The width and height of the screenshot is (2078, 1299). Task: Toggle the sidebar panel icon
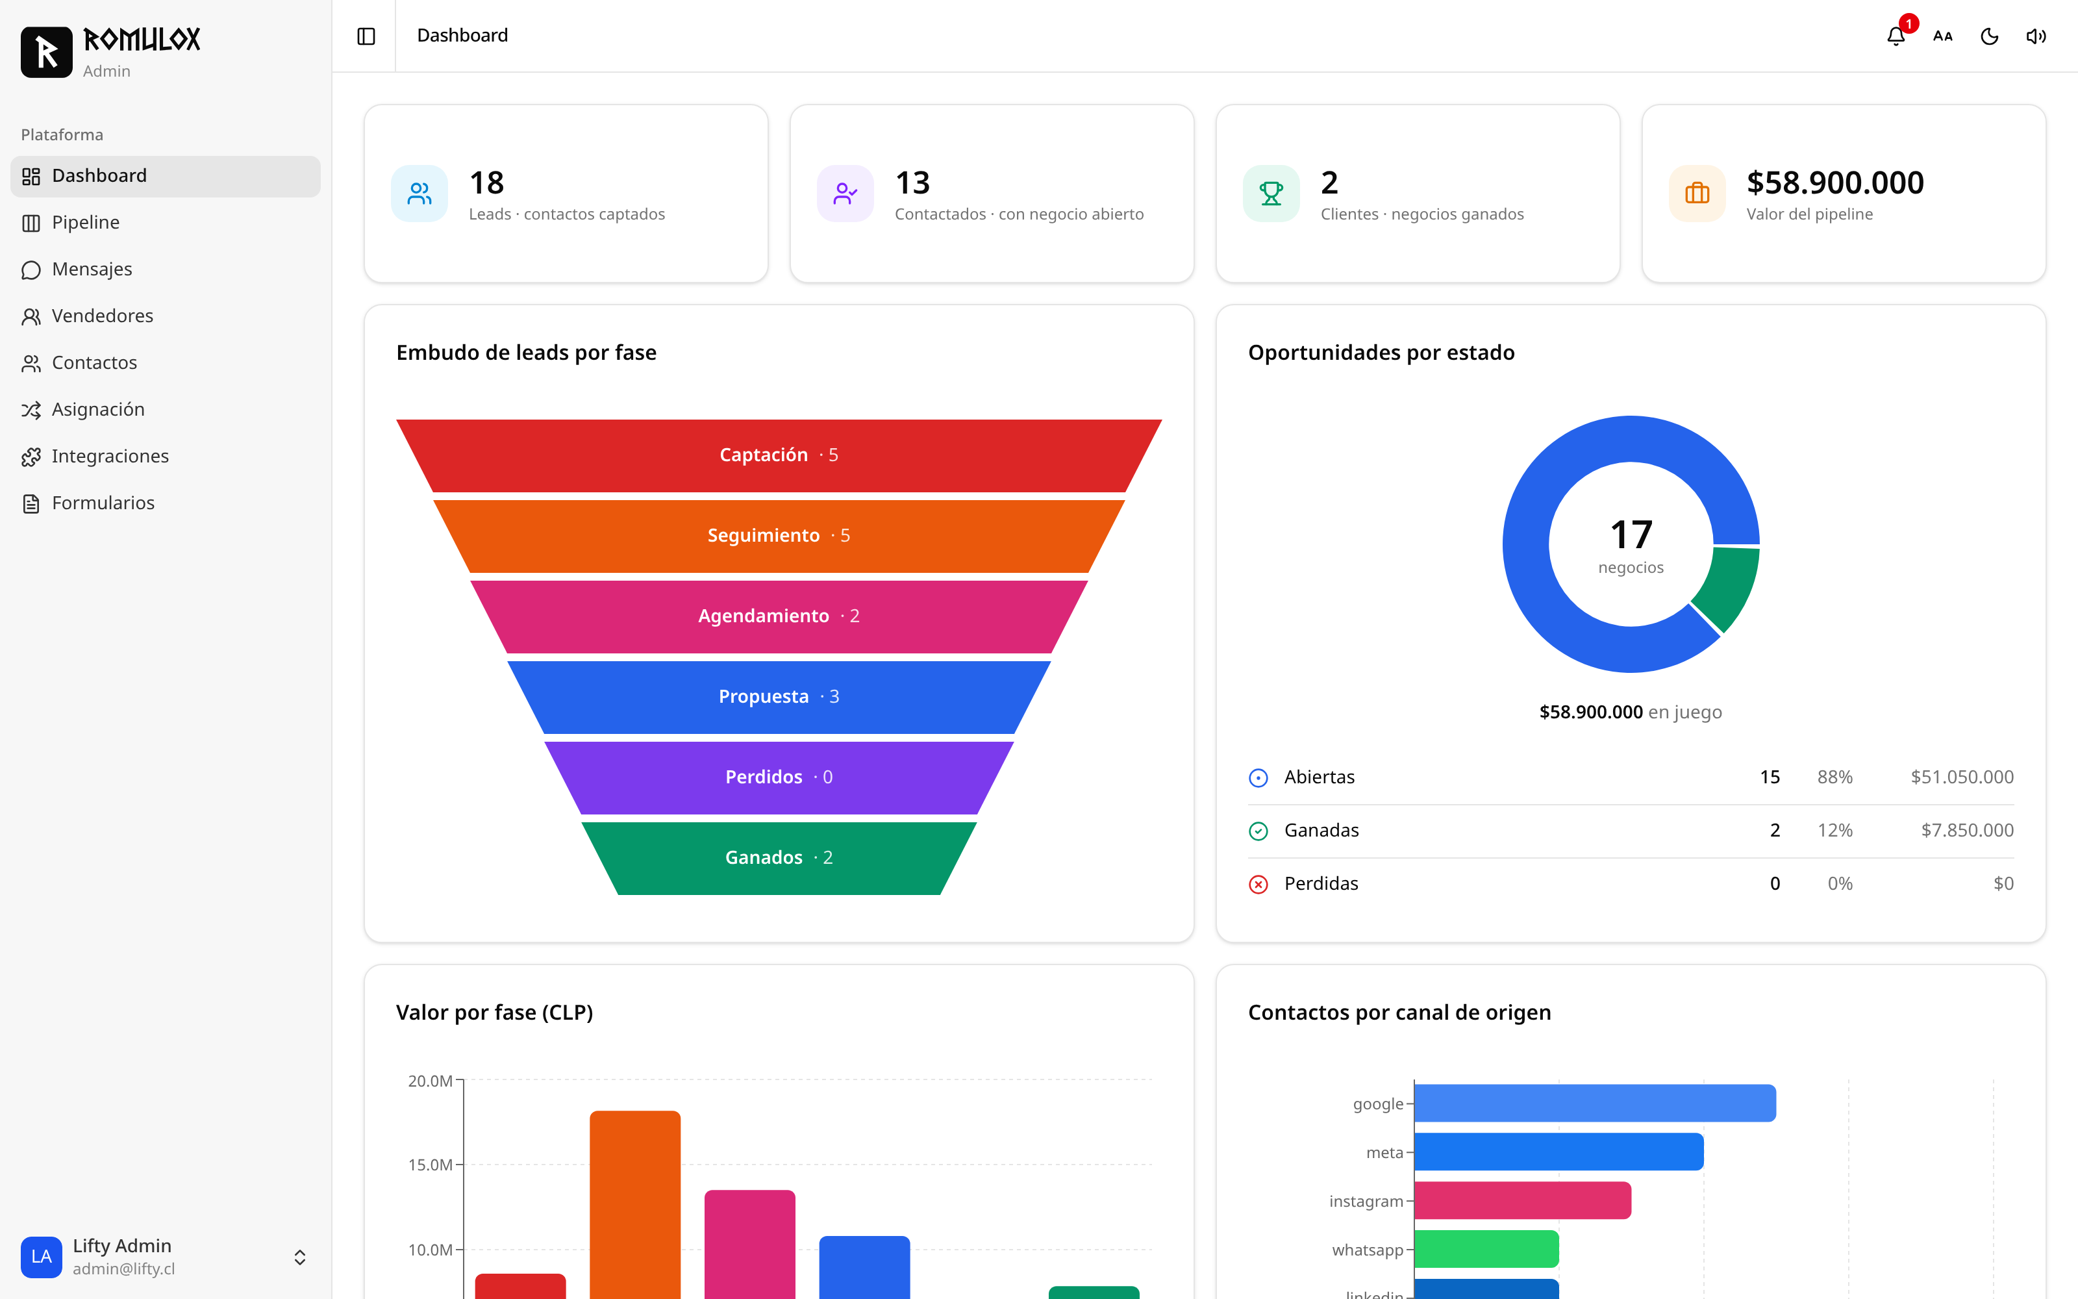(x=366, y=36)
